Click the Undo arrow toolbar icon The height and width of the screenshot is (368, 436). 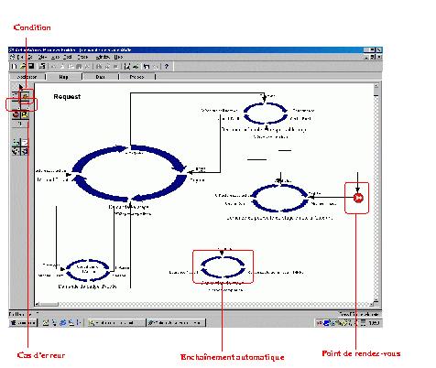tap(147, 66)
